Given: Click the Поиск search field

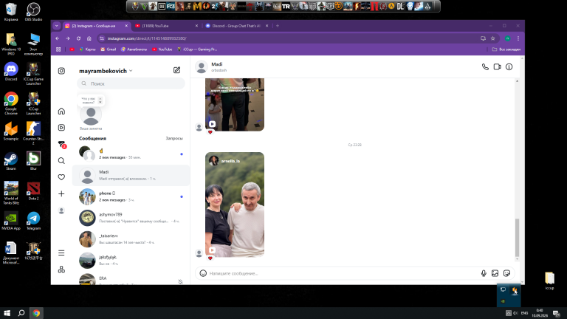Looking at the screenshot, I should point(131,83).
